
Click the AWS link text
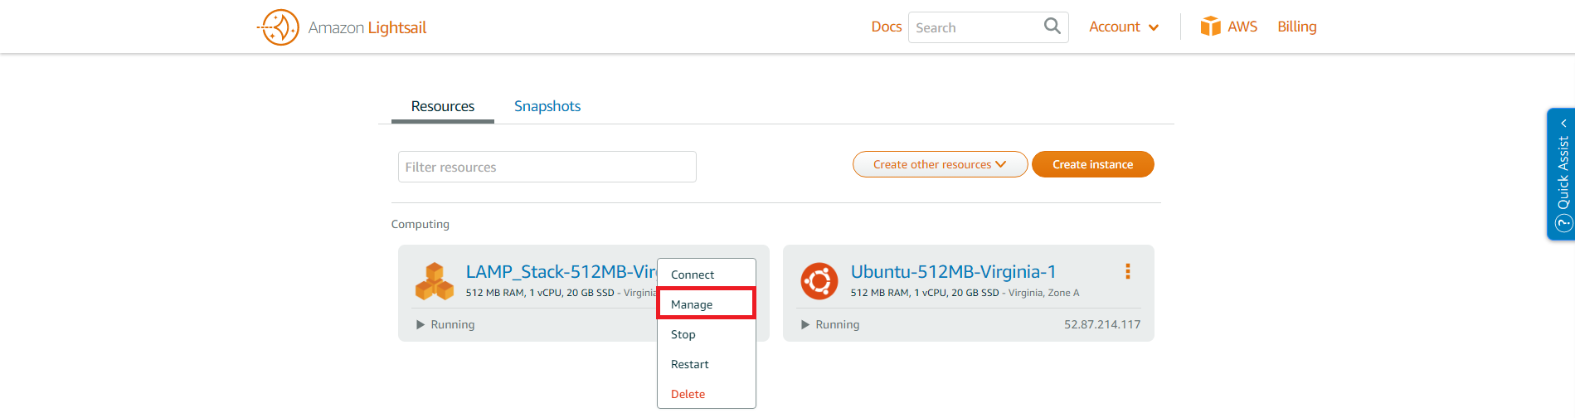click(x=1242, y=27)
